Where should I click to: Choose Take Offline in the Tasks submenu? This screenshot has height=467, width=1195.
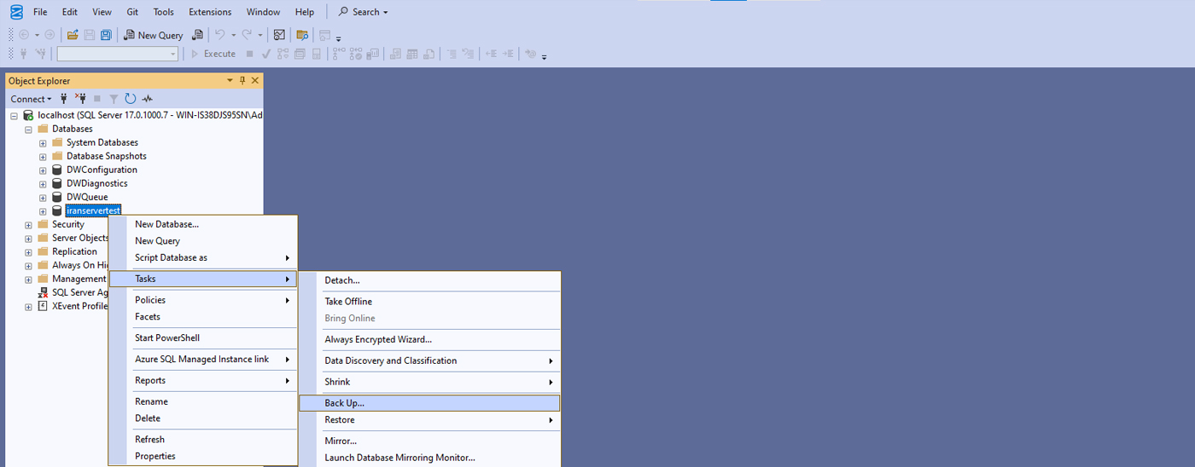click(x=348, y=302)
